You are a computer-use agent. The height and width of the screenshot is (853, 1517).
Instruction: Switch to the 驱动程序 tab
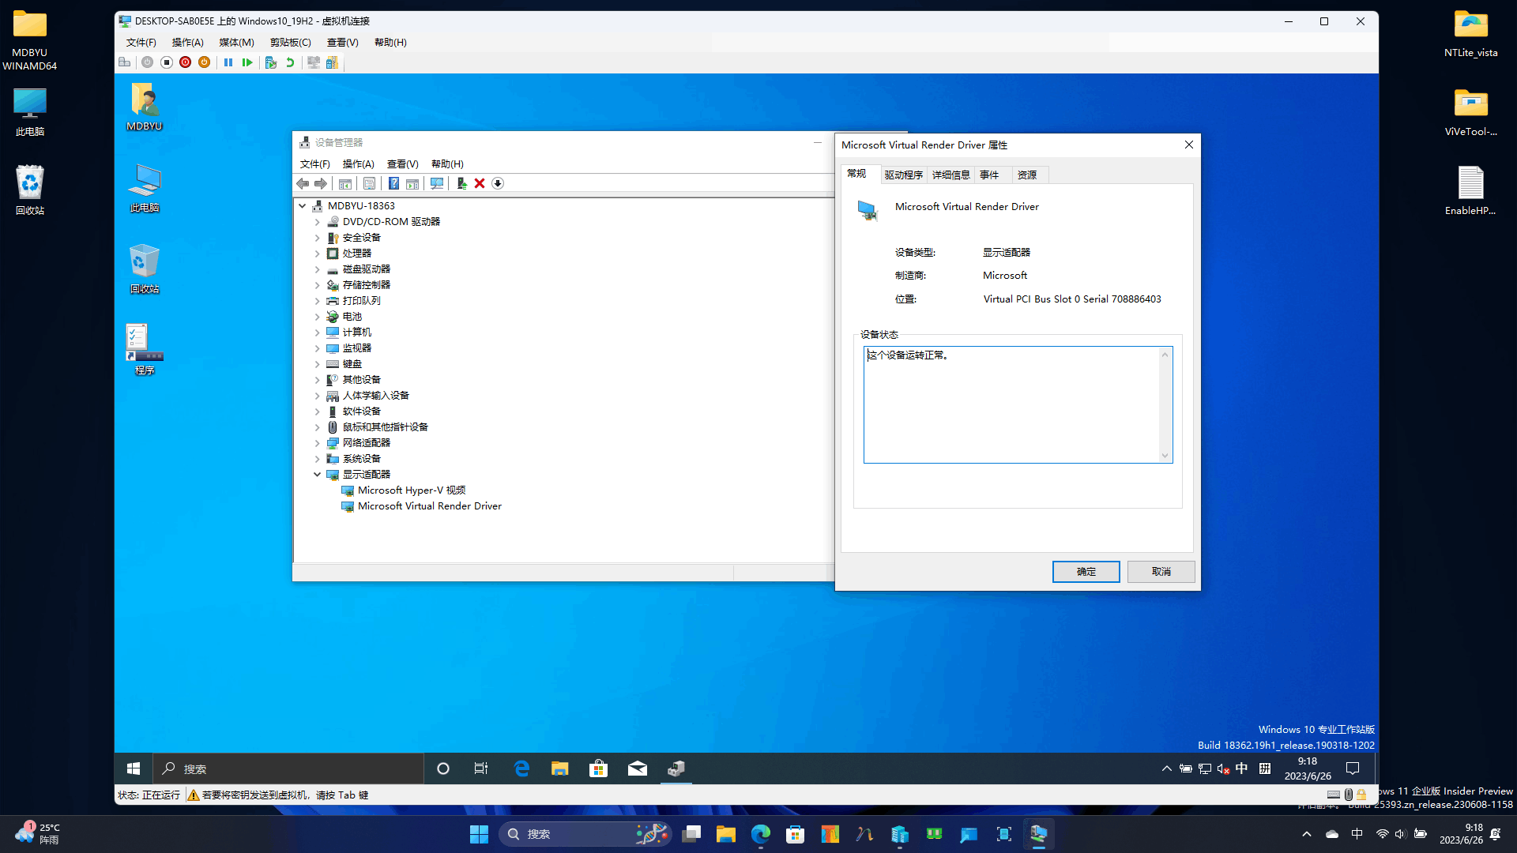903,175
